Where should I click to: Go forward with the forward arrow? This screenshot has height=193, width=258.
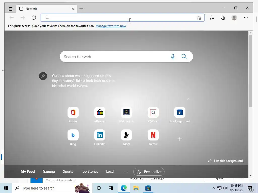click(22, 18)
